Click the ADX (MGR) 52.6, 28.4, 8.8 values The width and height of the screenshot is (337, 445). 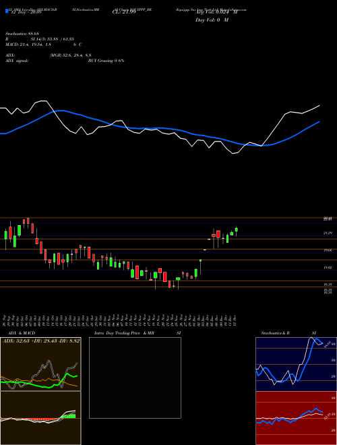[x=70, y=55]
